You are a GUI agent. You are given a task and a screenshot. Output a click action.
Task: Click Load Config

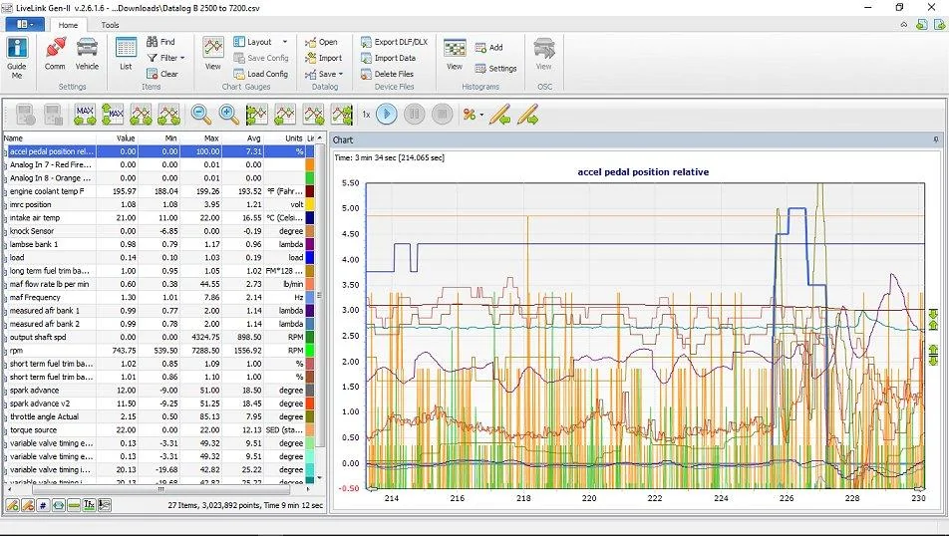(x=261, y=74)
